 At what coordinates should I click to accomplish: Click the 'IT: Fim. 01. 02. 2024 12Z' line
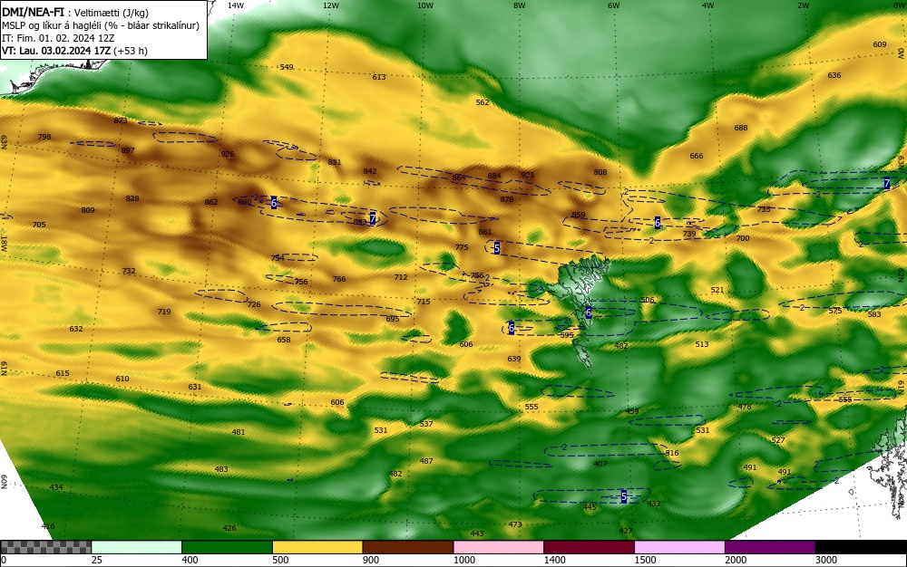[x=58, y=38]
